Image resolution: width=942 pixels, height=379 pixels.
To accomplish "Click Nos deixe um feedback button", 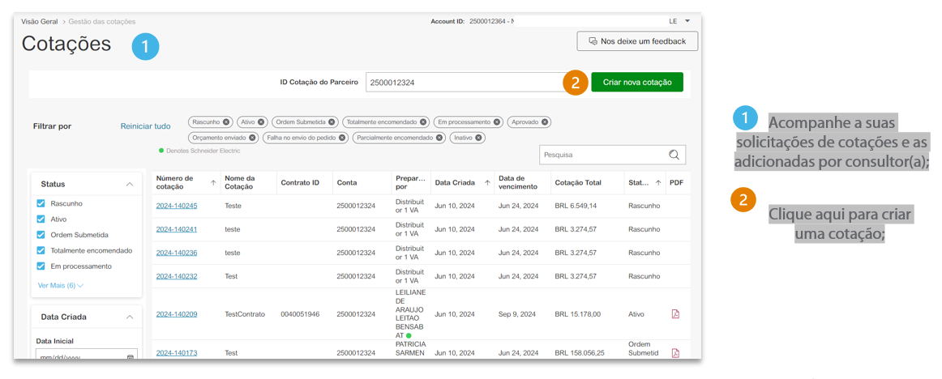I will coord(637,41).
